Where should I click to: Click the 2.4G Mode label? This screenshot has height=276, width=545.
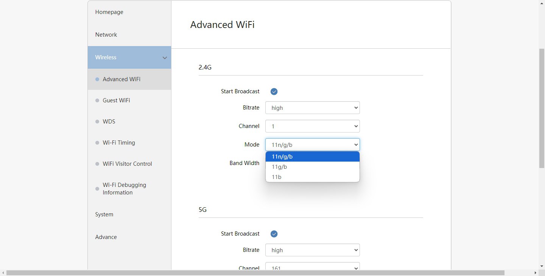[x=252, y=145]
